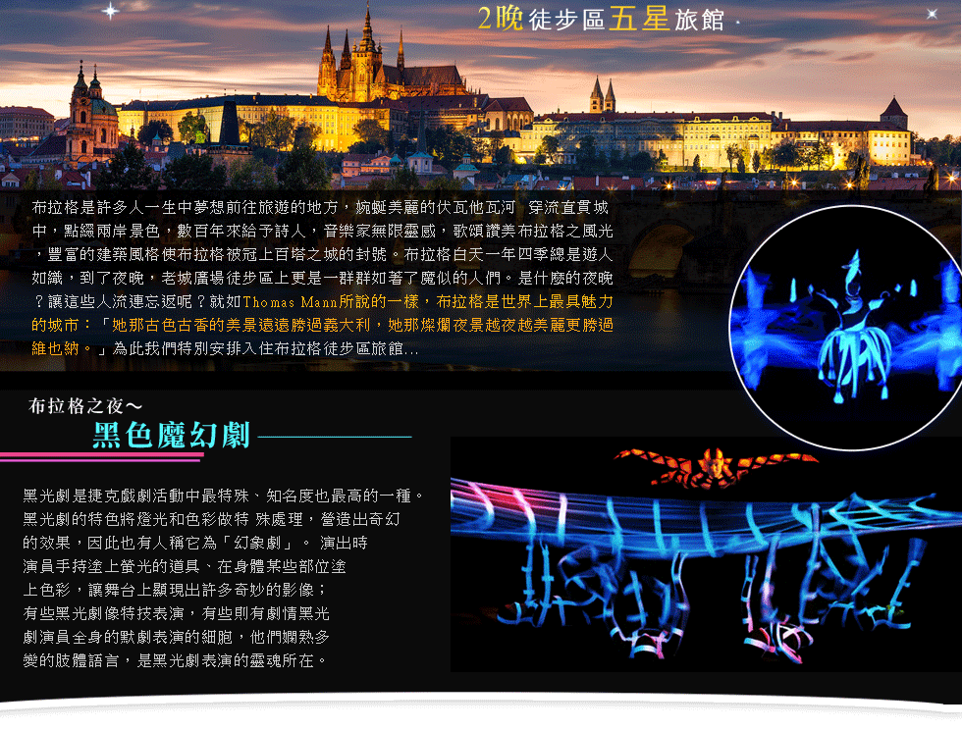Click the header title 2晚徒步區五星旅館

tap(601, 19)
